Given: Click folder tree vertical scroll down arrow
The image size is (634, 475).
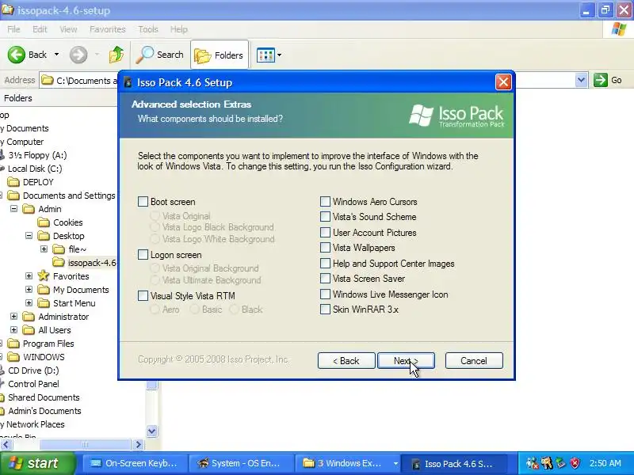Looking at the screenshot, I should [151, 431].
